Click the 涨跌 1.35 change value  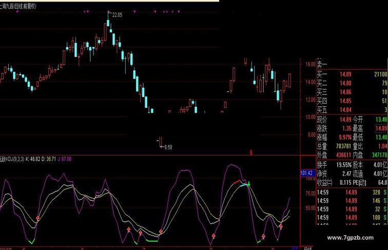[346, 128]
